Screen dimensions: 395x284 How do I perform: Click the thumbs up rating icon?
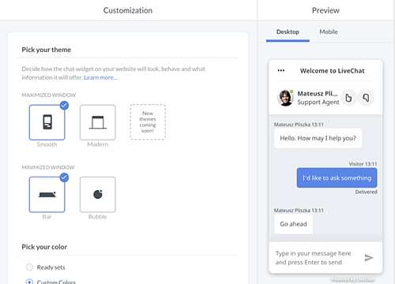point(348,98)
